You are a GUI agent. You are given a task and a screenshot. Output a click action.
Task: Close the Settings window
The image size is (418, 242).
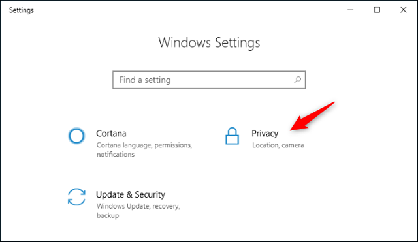[404, 10]
